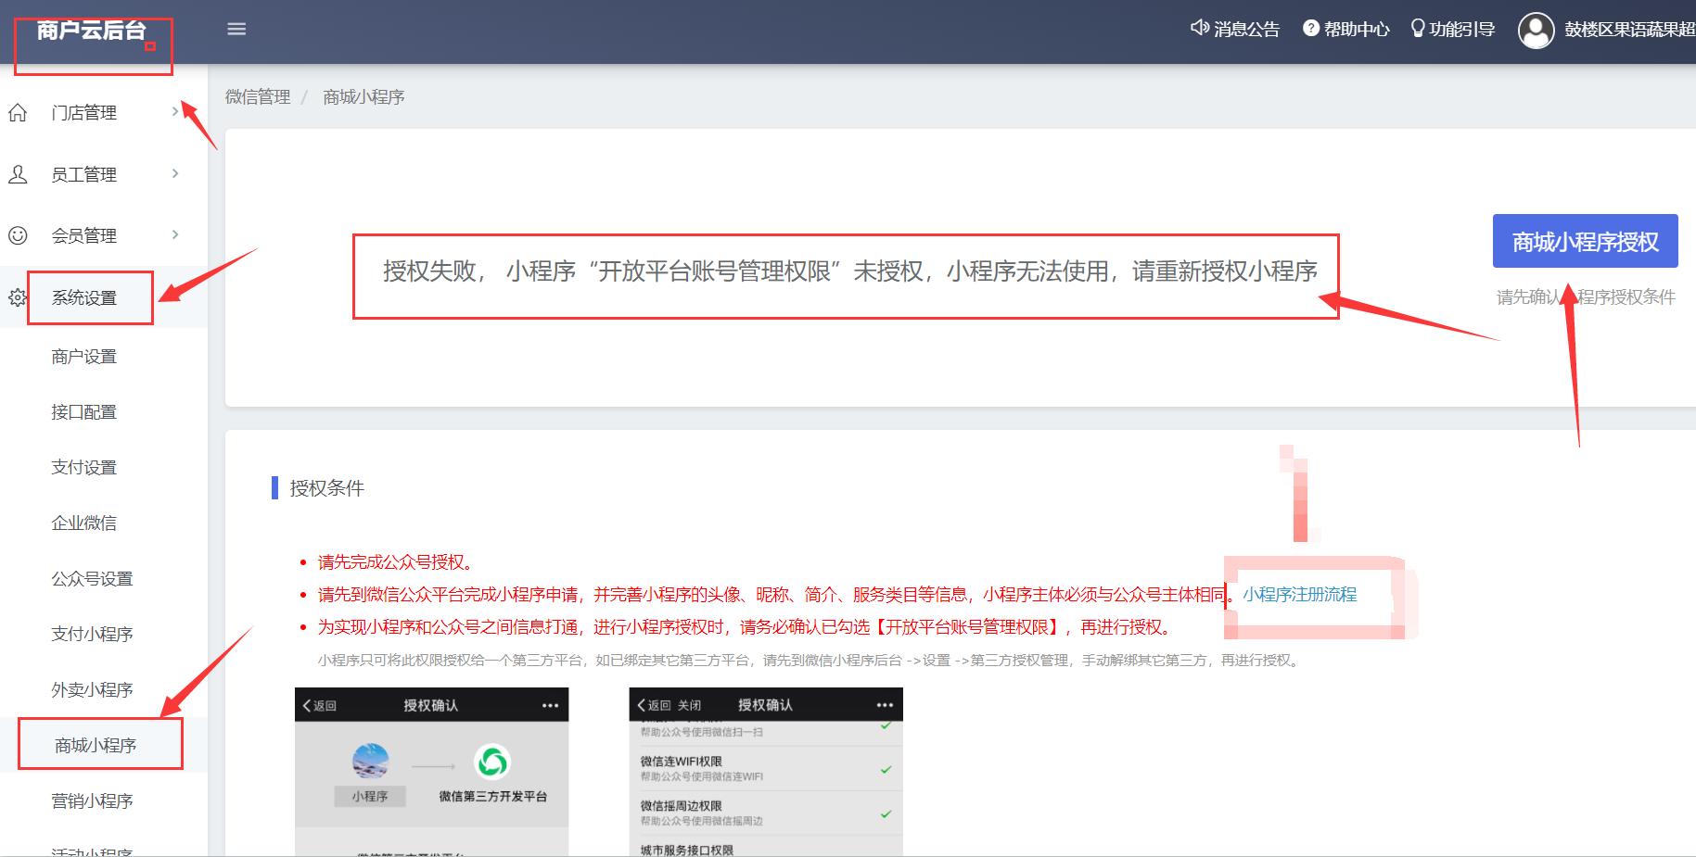Click the 授权失败 error message text

(850, 271)
